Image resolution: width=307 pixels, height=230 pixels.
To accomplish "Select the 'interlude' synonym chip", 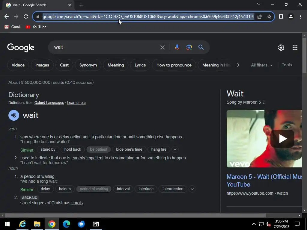I will click(146, 189).
